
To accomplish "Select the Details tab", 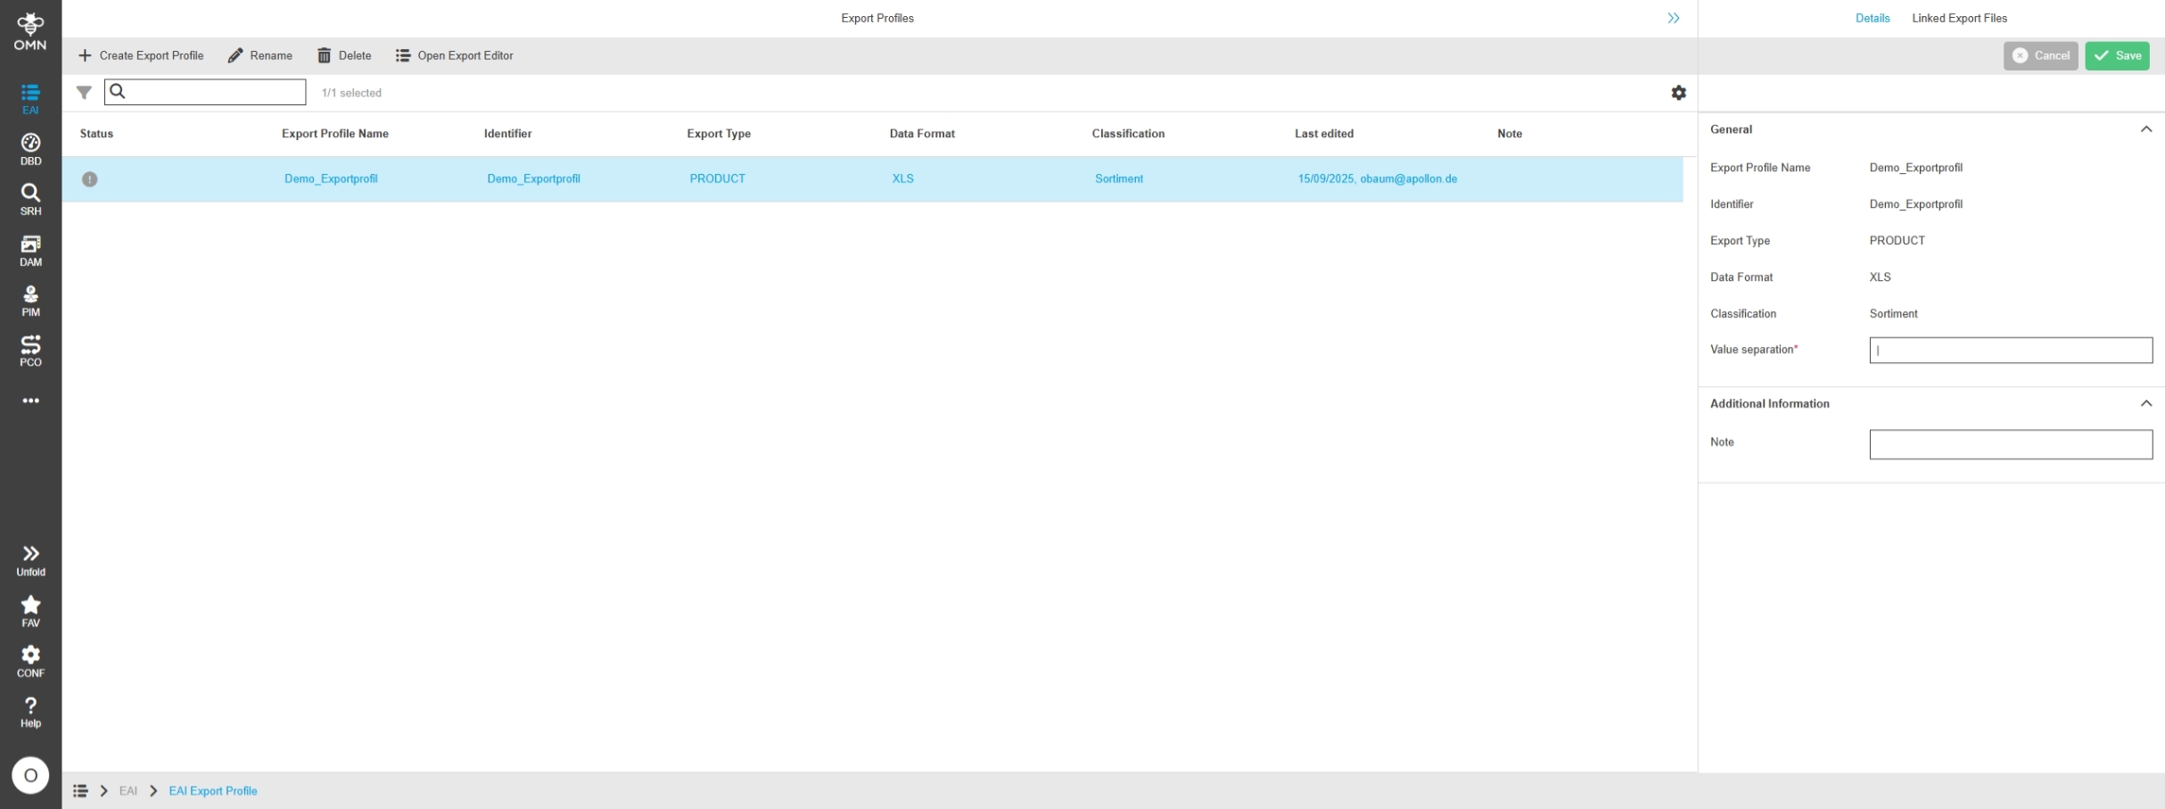I will 1872,18.
